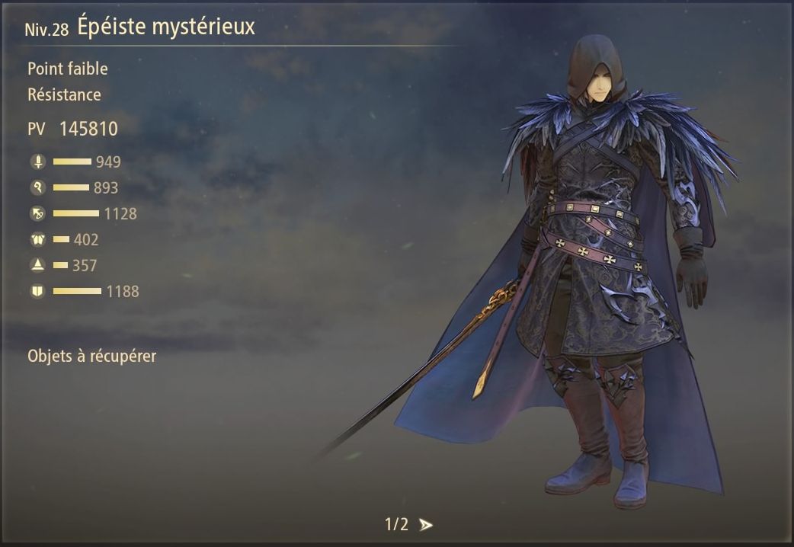Click the shield resistance stat icon
The image size is (794, 547).
pyautogui.click(x=37, y=291)
